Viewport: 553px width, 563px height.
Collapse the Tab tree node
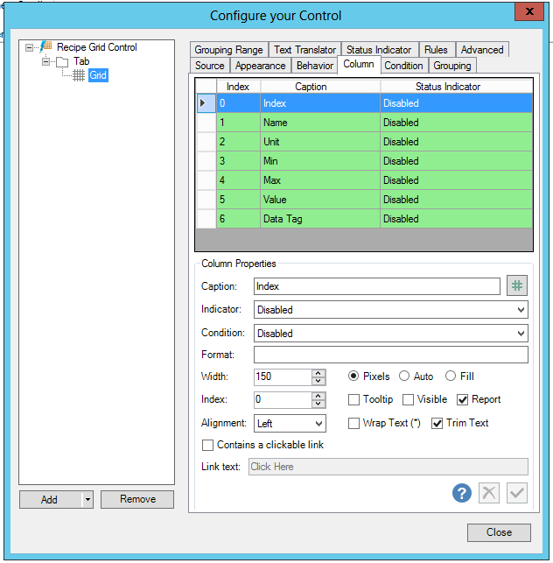click(x=45, y=61)
